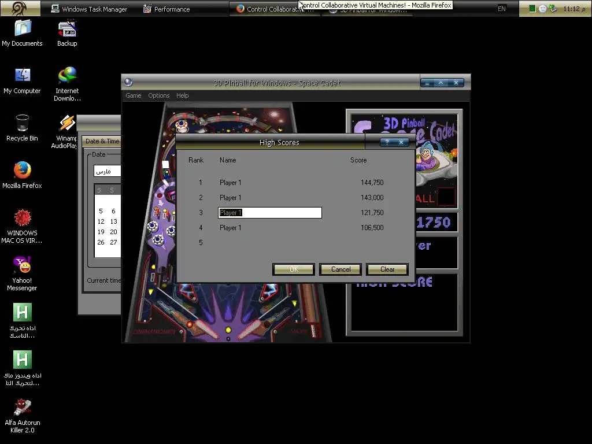Viewport: 592px width, 444px height.
Task: Click the taskbar clock showing 11:12
Action: (573, 9)
